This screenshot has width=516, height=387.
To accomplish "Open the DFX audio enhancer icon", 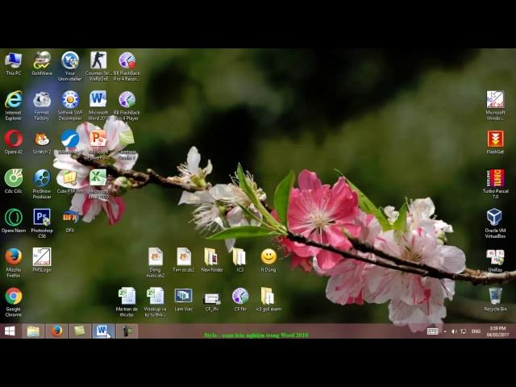I will (70, 221).
